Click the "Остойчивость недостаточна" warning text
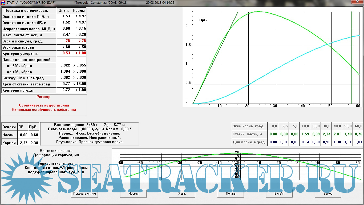This screenshot has width=364, height=205. [x=44, y=105]
